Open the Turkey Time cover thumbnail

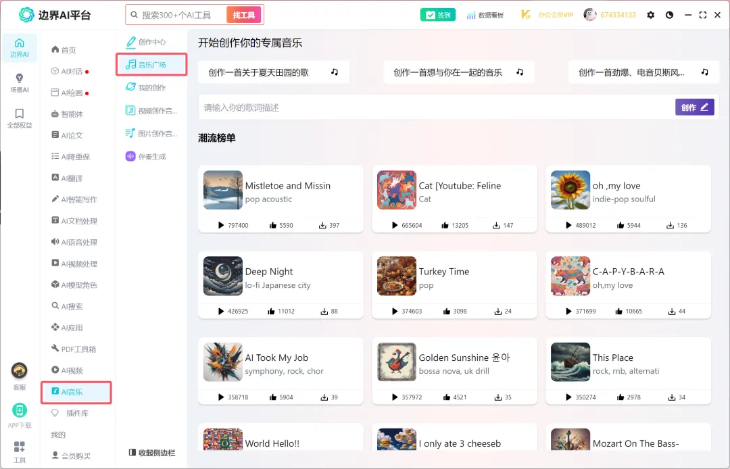[397, 276]
